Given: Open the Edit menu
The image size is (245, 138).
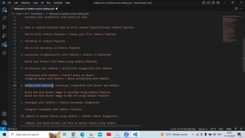Looking at the screenshot, I should pyautogui.click(x=16, y=3).
